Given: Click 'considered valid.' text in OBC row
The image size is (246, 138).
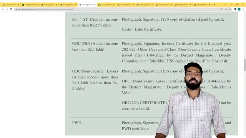Looking at the screenshot, I should click(136, 108).
